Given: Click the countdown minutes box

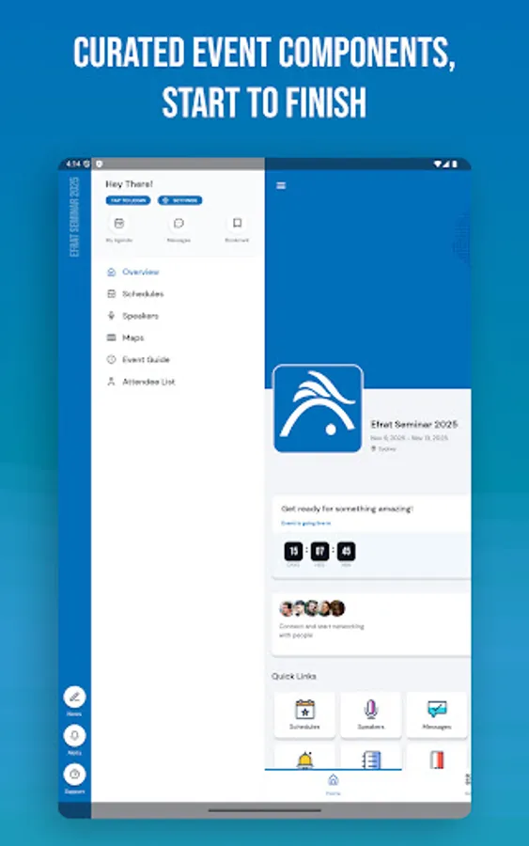Looking at the screenshot, I should pyautogui.click(x=346, y=551).
